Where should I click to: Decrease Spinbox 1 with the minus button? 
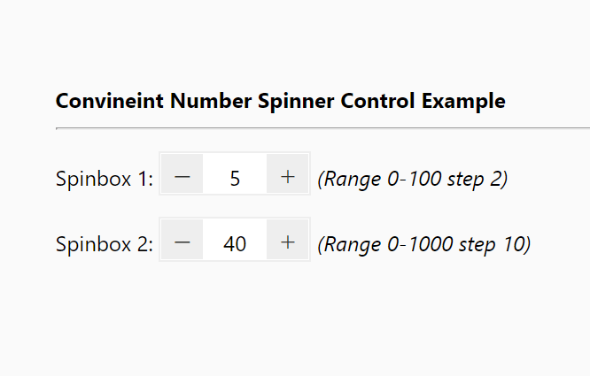(182, 173)
